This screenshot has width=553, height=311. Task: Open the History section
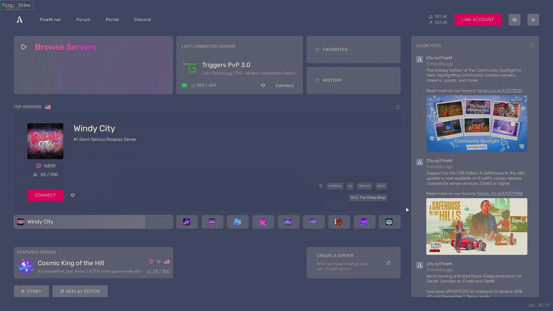353,80
